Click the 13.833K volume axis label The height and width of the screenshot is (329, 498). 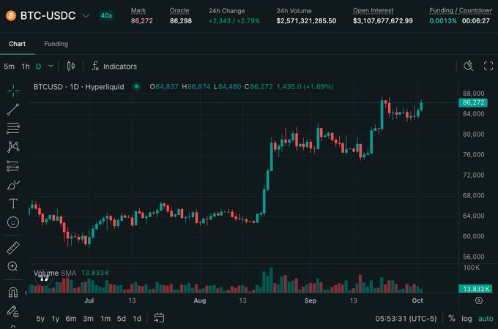475,289
